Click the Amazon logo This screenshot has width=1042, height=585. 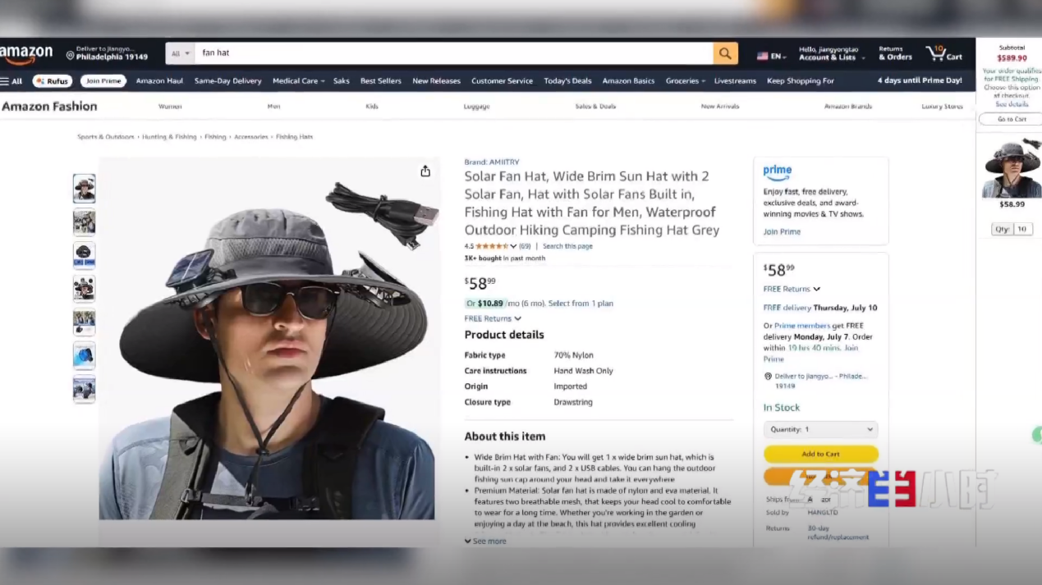coord(26,54)
